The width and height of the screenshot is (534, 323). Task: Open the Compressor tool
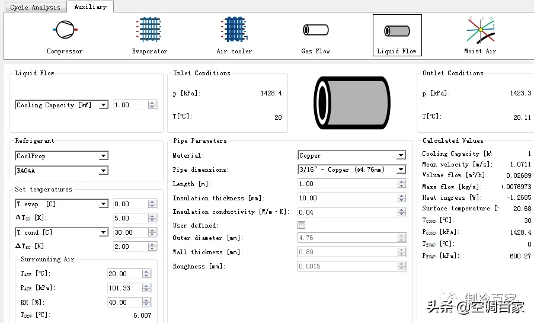(65, 36)
